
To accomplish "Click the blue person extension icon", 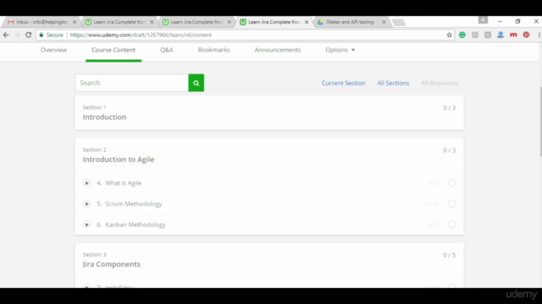I will (501, 35).
